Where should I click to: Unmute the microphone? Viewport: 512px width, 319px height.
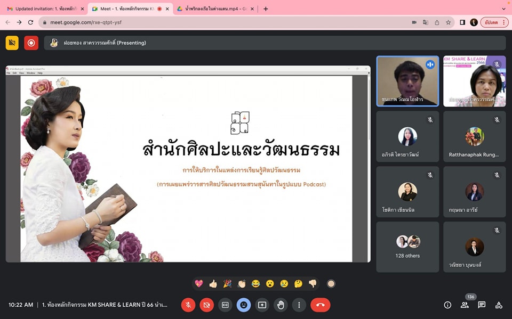(x=188, y=305)
